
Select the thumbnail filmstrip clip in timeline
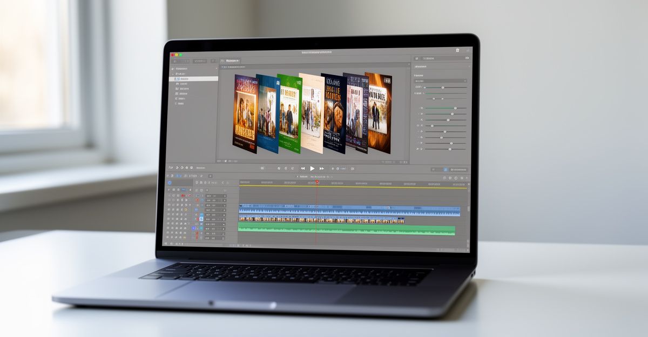321,220
